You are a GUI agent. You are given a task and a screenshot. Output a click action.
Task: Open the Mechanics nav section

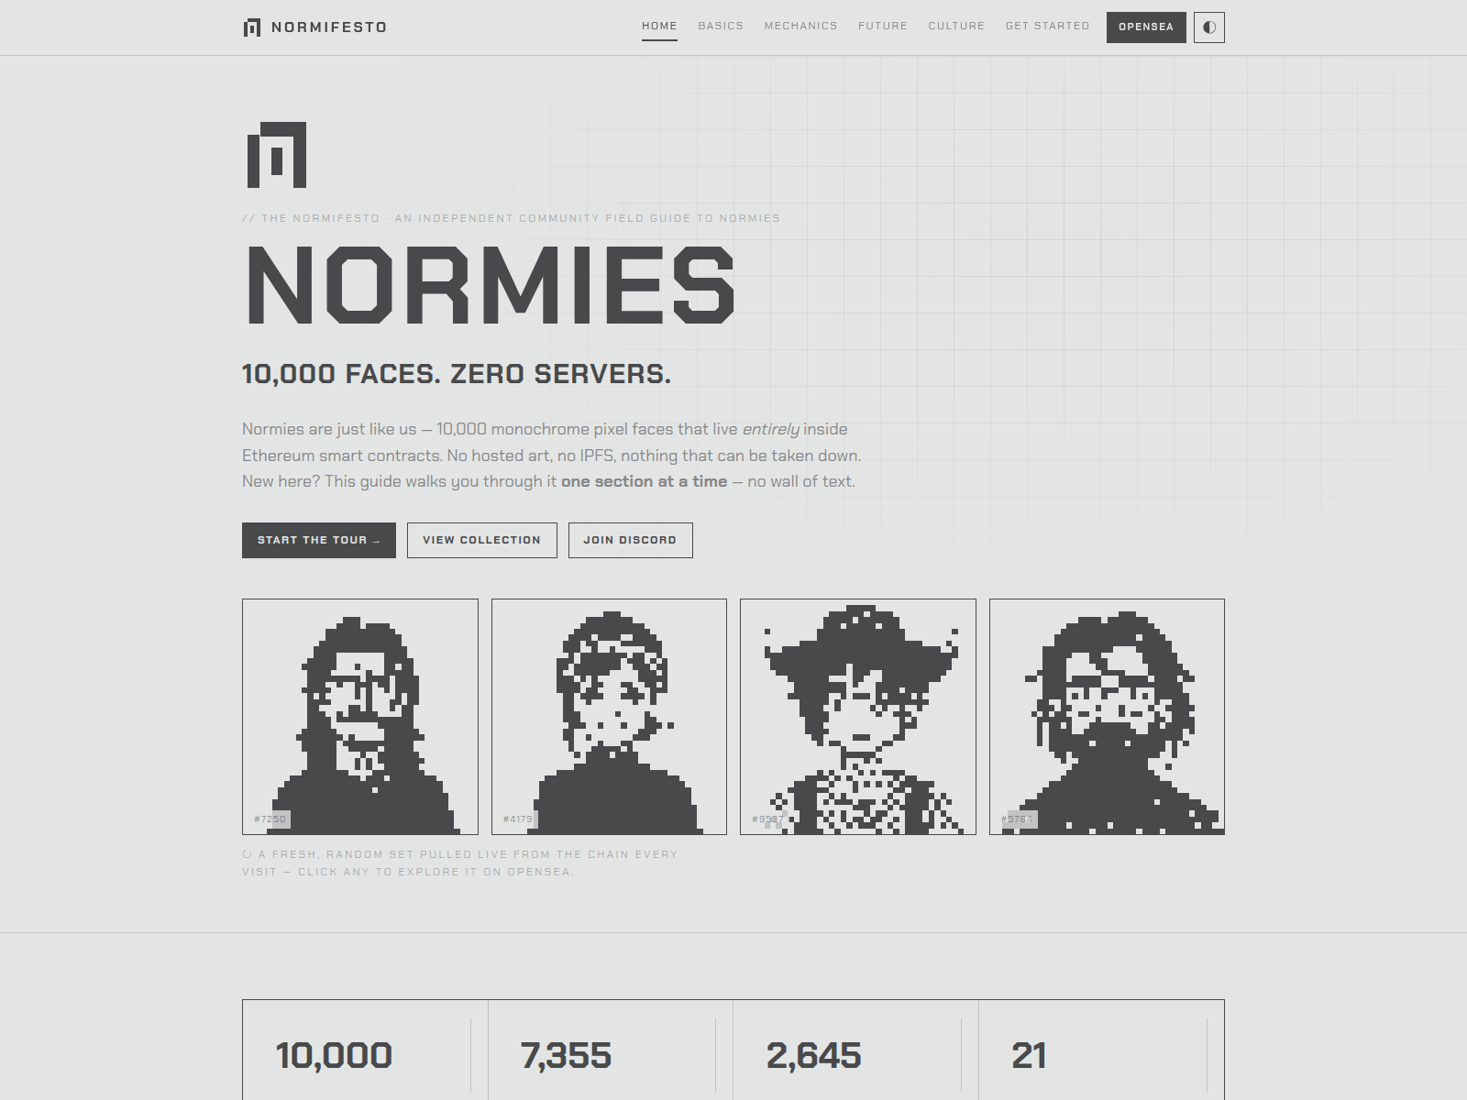[800, 27]
